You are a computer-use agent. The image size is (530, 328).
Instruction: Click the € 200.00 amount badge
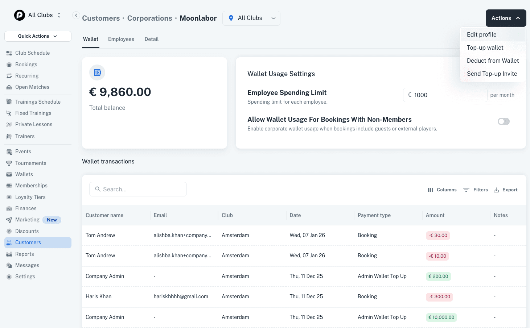pyautogui.click(x=438, y=277)
